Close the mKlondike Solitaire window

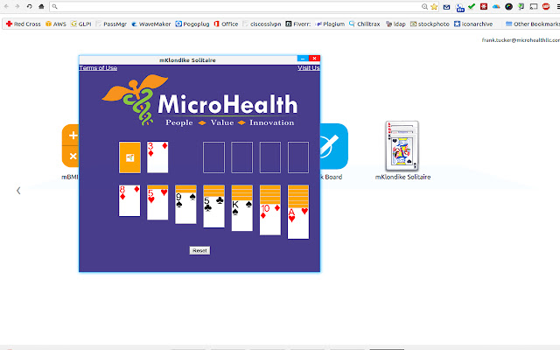314,59
